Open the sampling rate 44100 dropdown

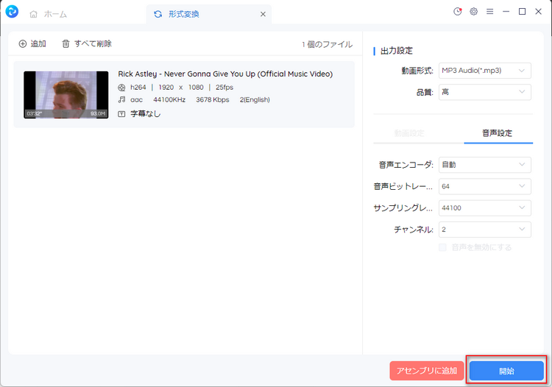pyautogui.click(x=485, y=208)
